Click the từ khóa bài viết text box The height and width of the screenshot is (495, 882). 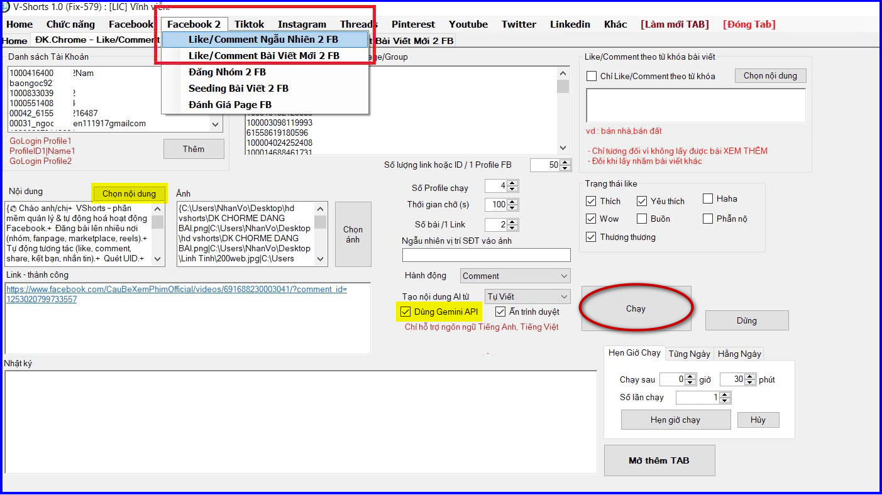[x=696, y=106]
